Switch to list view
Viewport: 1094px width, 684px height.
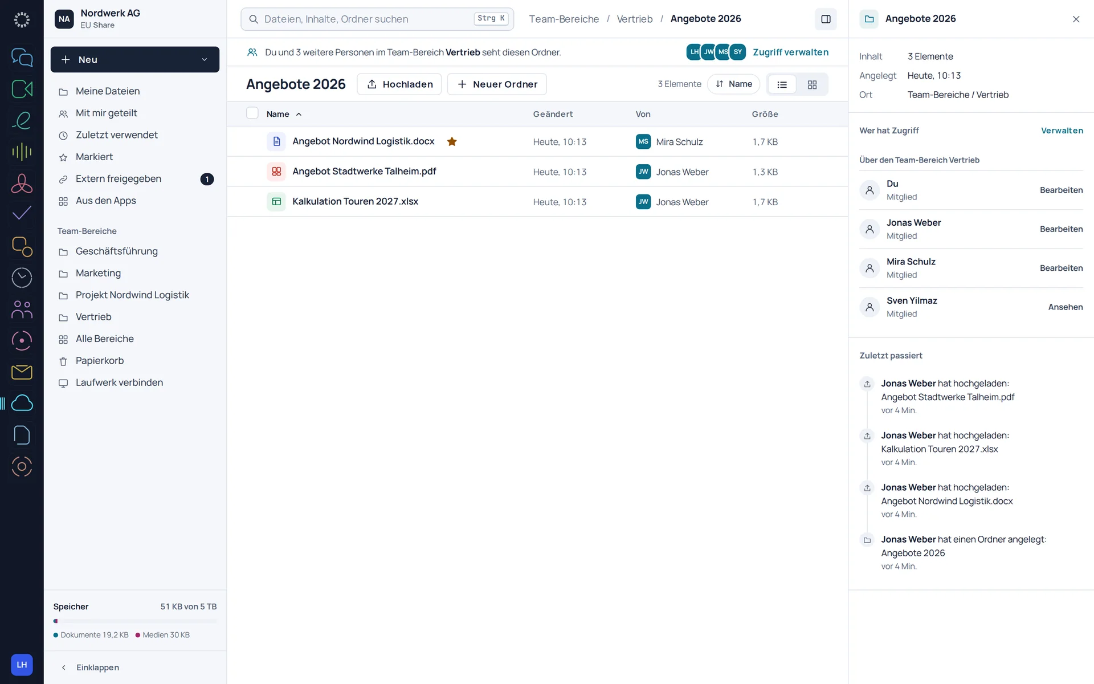782,84
